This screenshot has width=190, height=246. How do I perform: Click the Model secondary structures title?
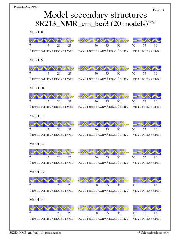coord(95,15)
